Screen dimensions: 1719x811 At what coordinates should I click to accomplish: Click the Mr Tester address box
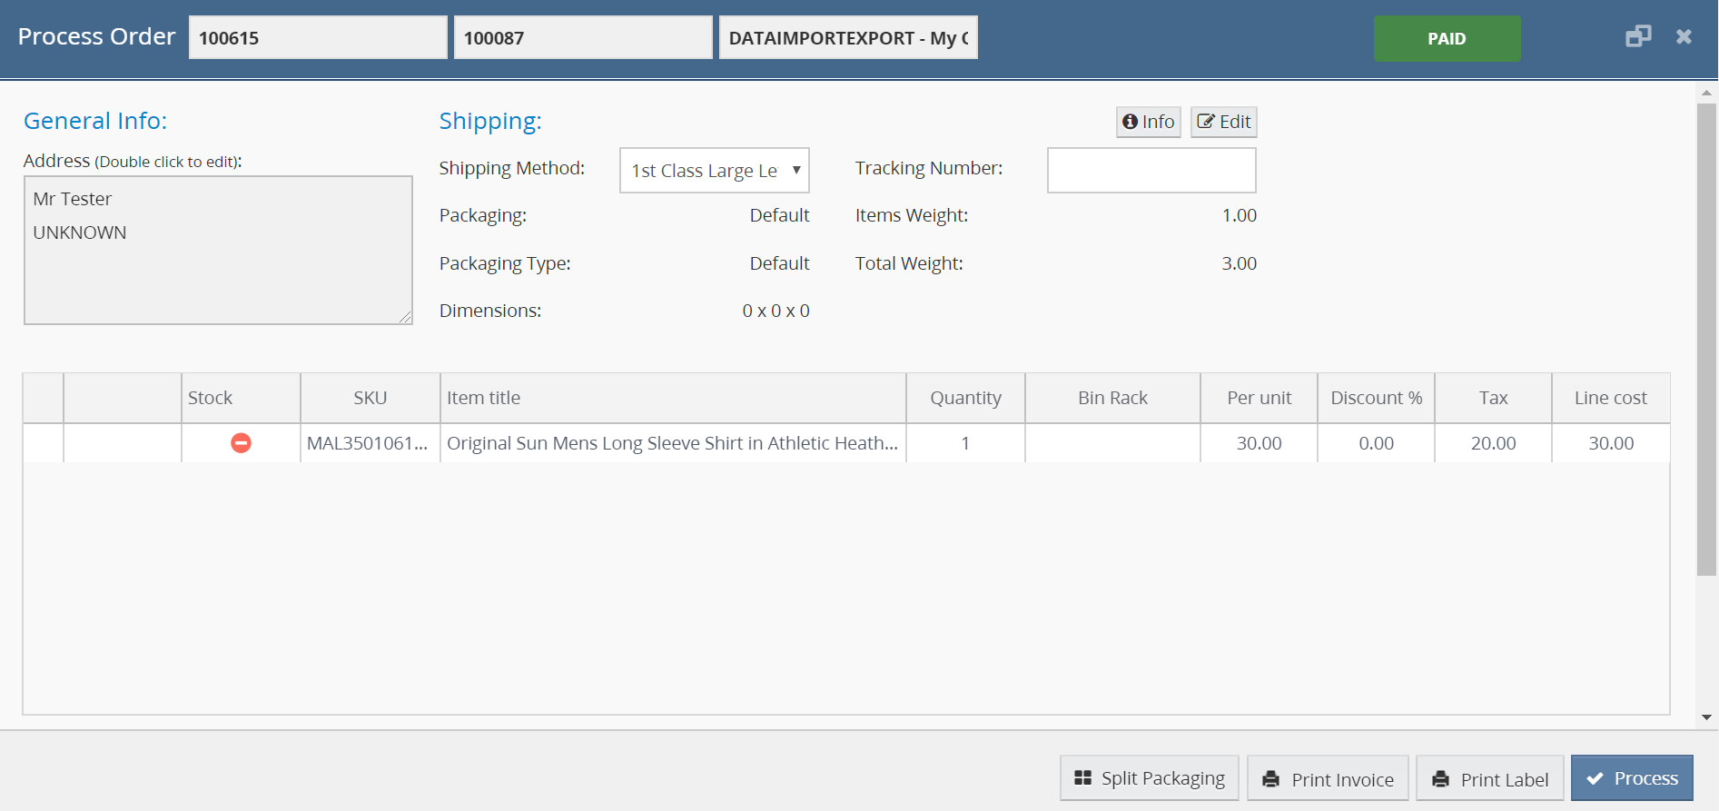[x=218, y=250]
